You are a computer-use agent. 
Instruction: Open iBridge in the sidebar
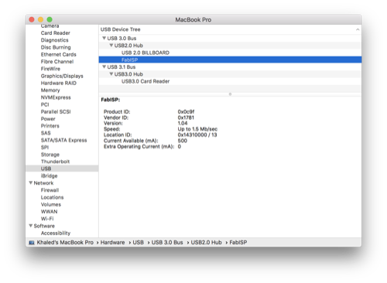49,176
